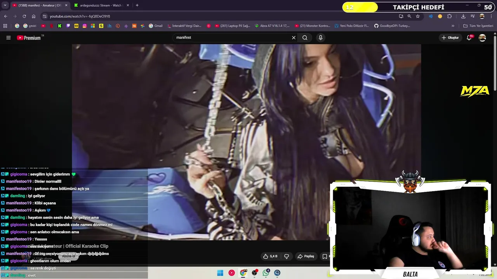Like the video with 5,4 B likes
This screenshot has width=497, height=279.
coord(270,256)
